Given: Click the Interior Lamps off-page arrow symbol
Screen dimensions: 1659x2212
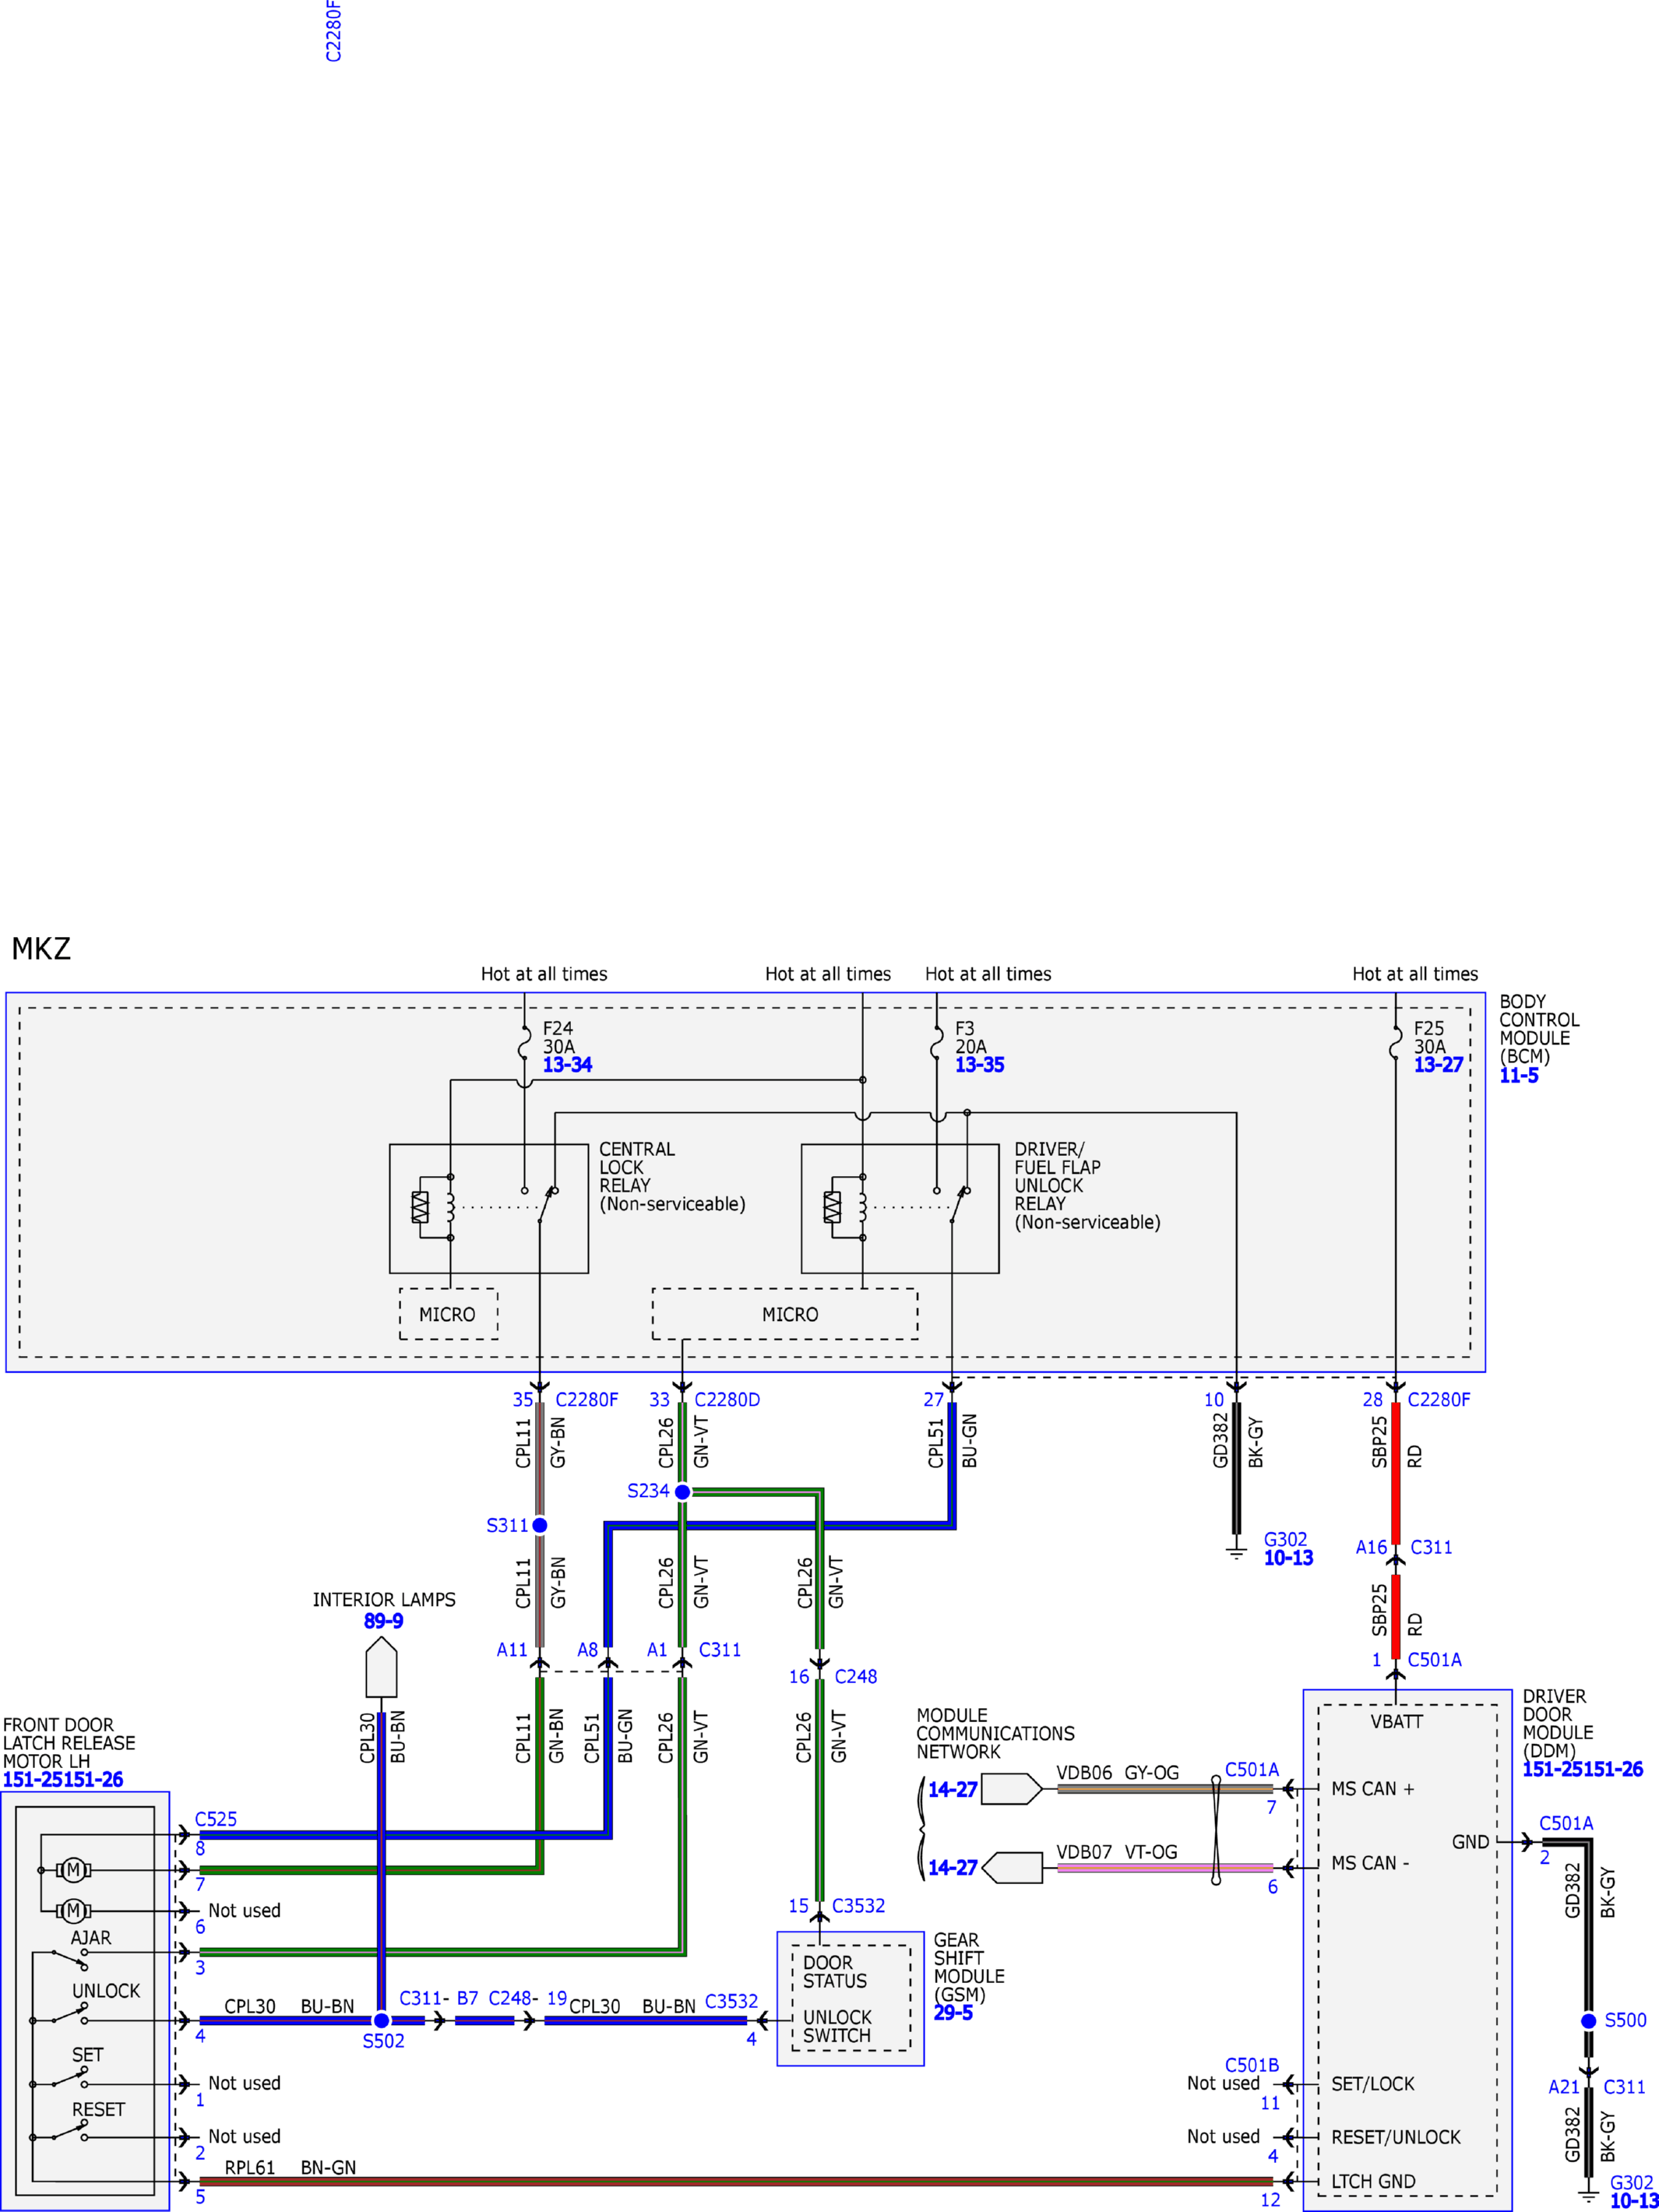Looking at the screenshot, I should point(381,1667).
